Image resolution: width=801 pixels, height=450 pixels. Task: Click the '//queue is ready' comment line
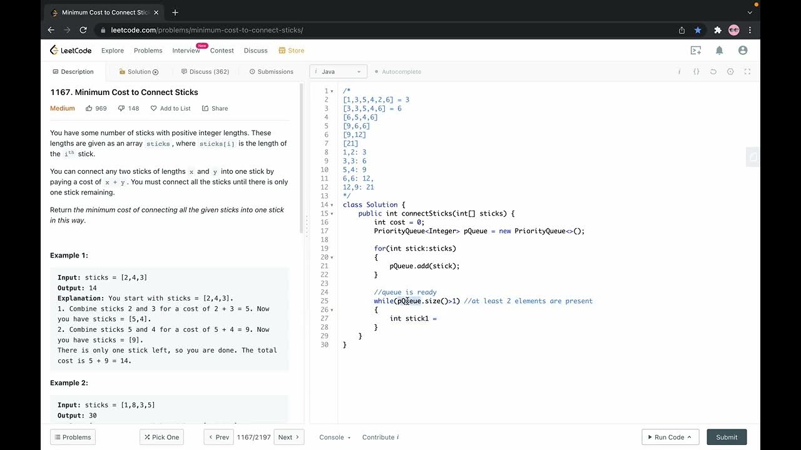pyautogui.click(x=406, y=292)
